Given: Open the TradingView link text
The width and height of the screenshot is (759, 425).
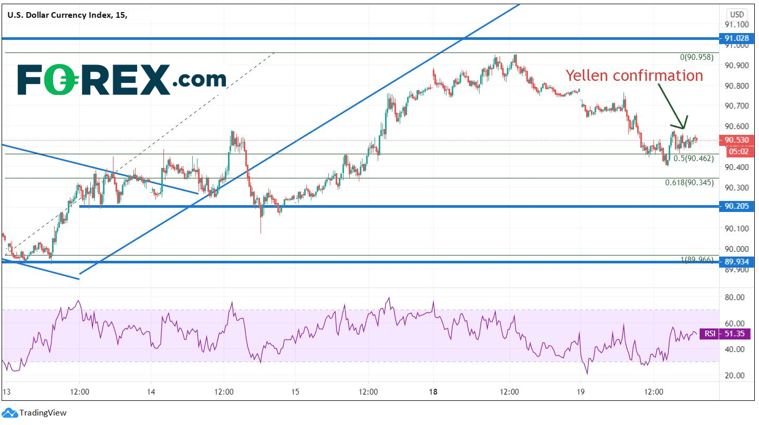Looking at the screenshot, I should coord(43,413).
